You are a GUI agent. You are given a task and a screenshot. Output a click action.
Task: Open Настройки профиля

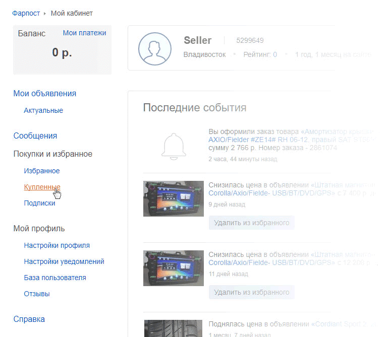click(57, 245)
